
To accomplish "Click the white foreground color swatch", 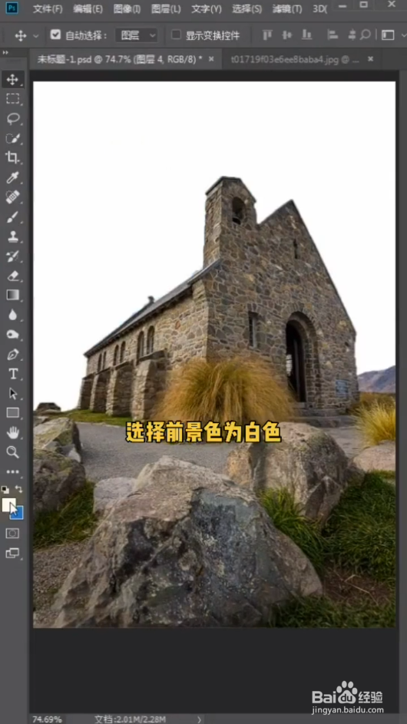I will tap(8, 504).
